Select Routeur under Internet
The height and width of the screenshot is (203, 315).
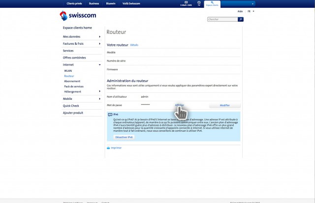click(x=69, y=76)
